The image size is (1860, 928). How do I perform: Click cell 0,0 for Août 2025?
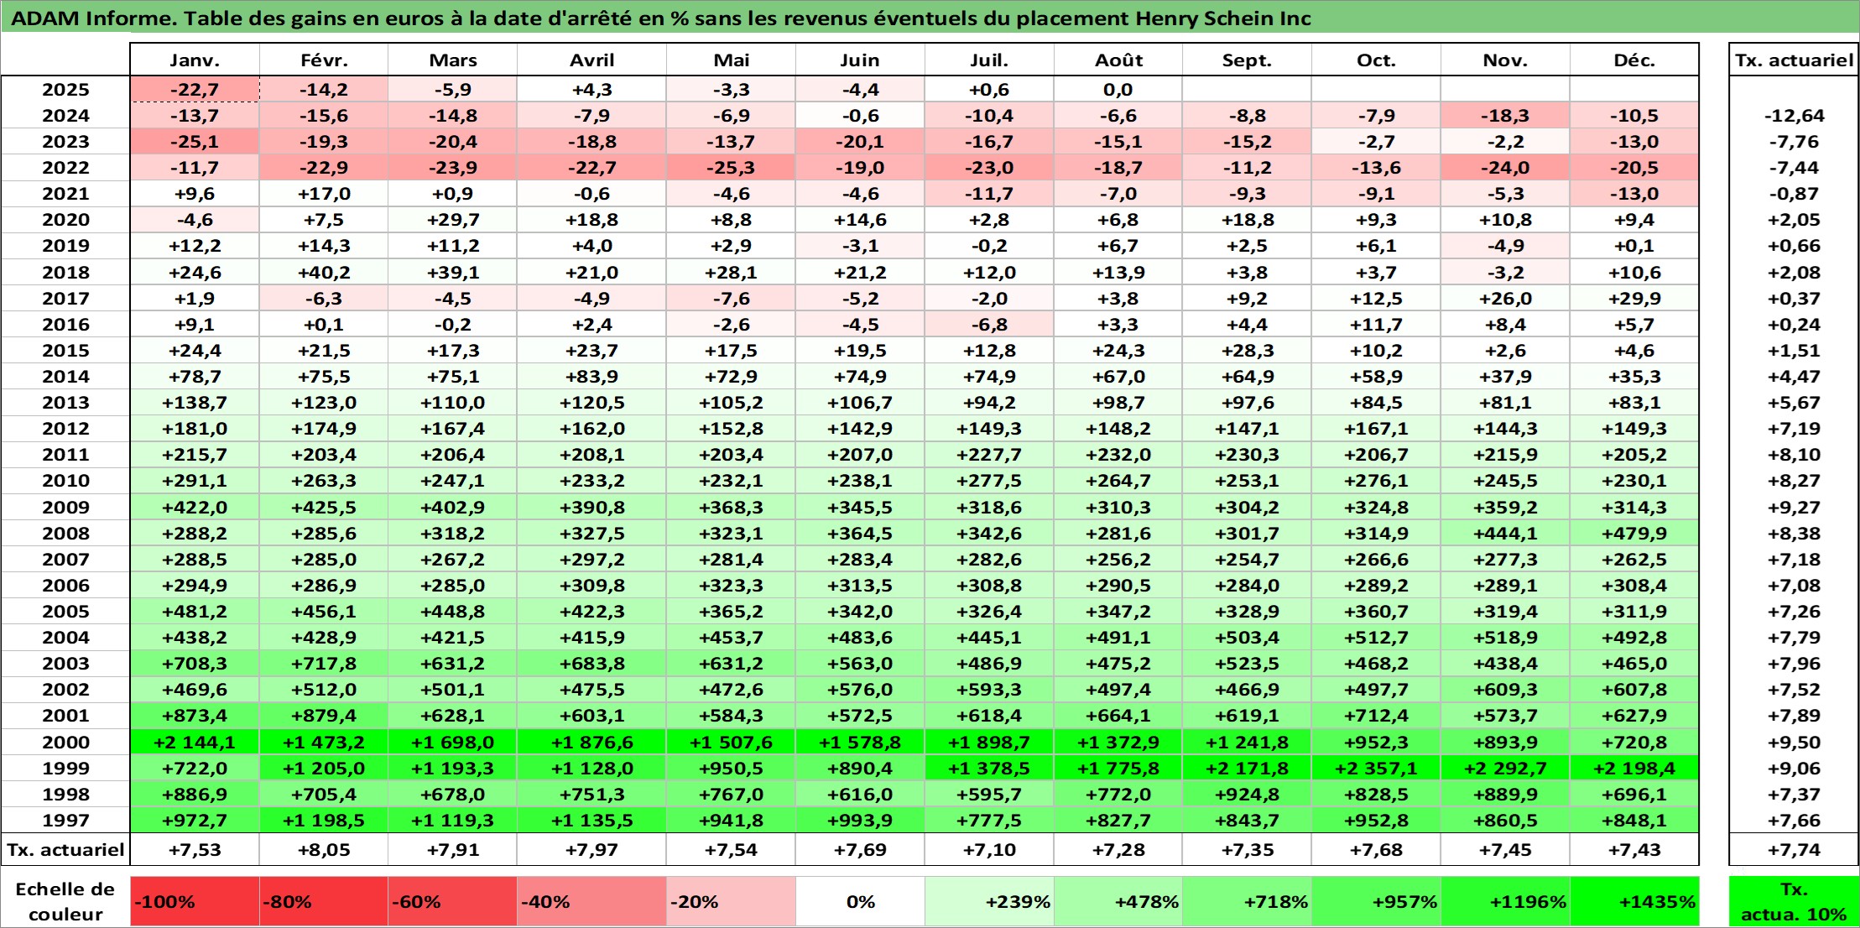(1118, 89)
